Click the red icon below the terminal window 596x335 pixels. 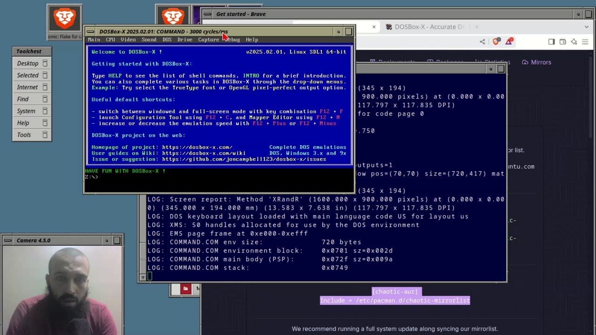pyautogui.click(x=185, y=289)
